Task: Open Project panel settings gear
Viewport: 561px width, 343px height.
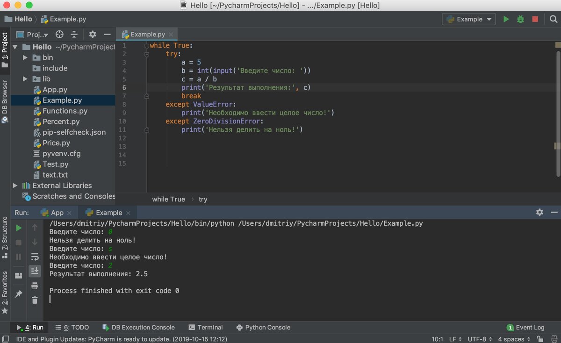Action: (93, 35)
